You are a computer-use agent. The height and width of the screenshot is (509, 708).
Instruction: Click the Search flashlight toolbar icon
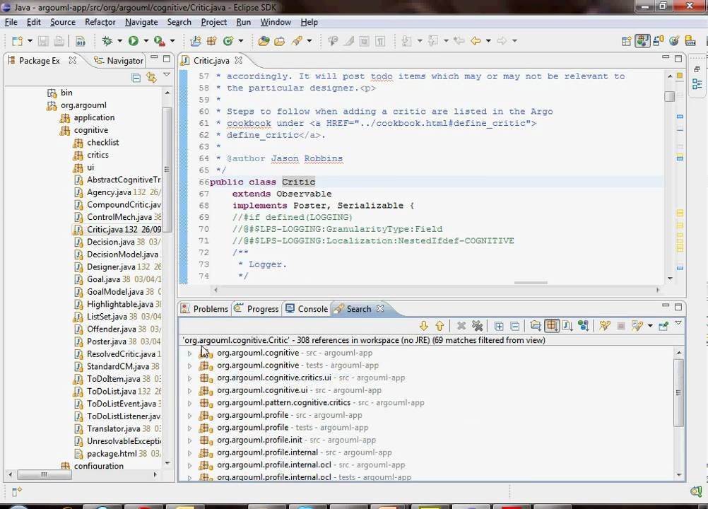(297, 41)
